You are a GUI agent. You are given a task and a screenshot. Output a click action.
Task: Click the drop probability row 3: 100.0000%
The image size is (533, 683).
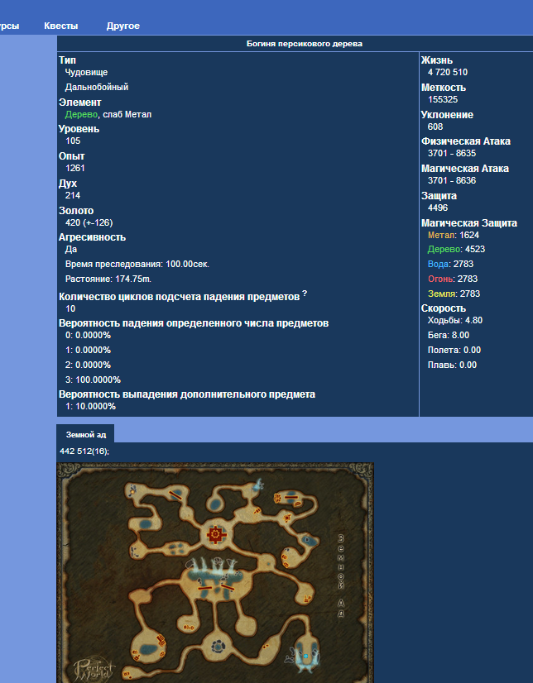point(93,380)
